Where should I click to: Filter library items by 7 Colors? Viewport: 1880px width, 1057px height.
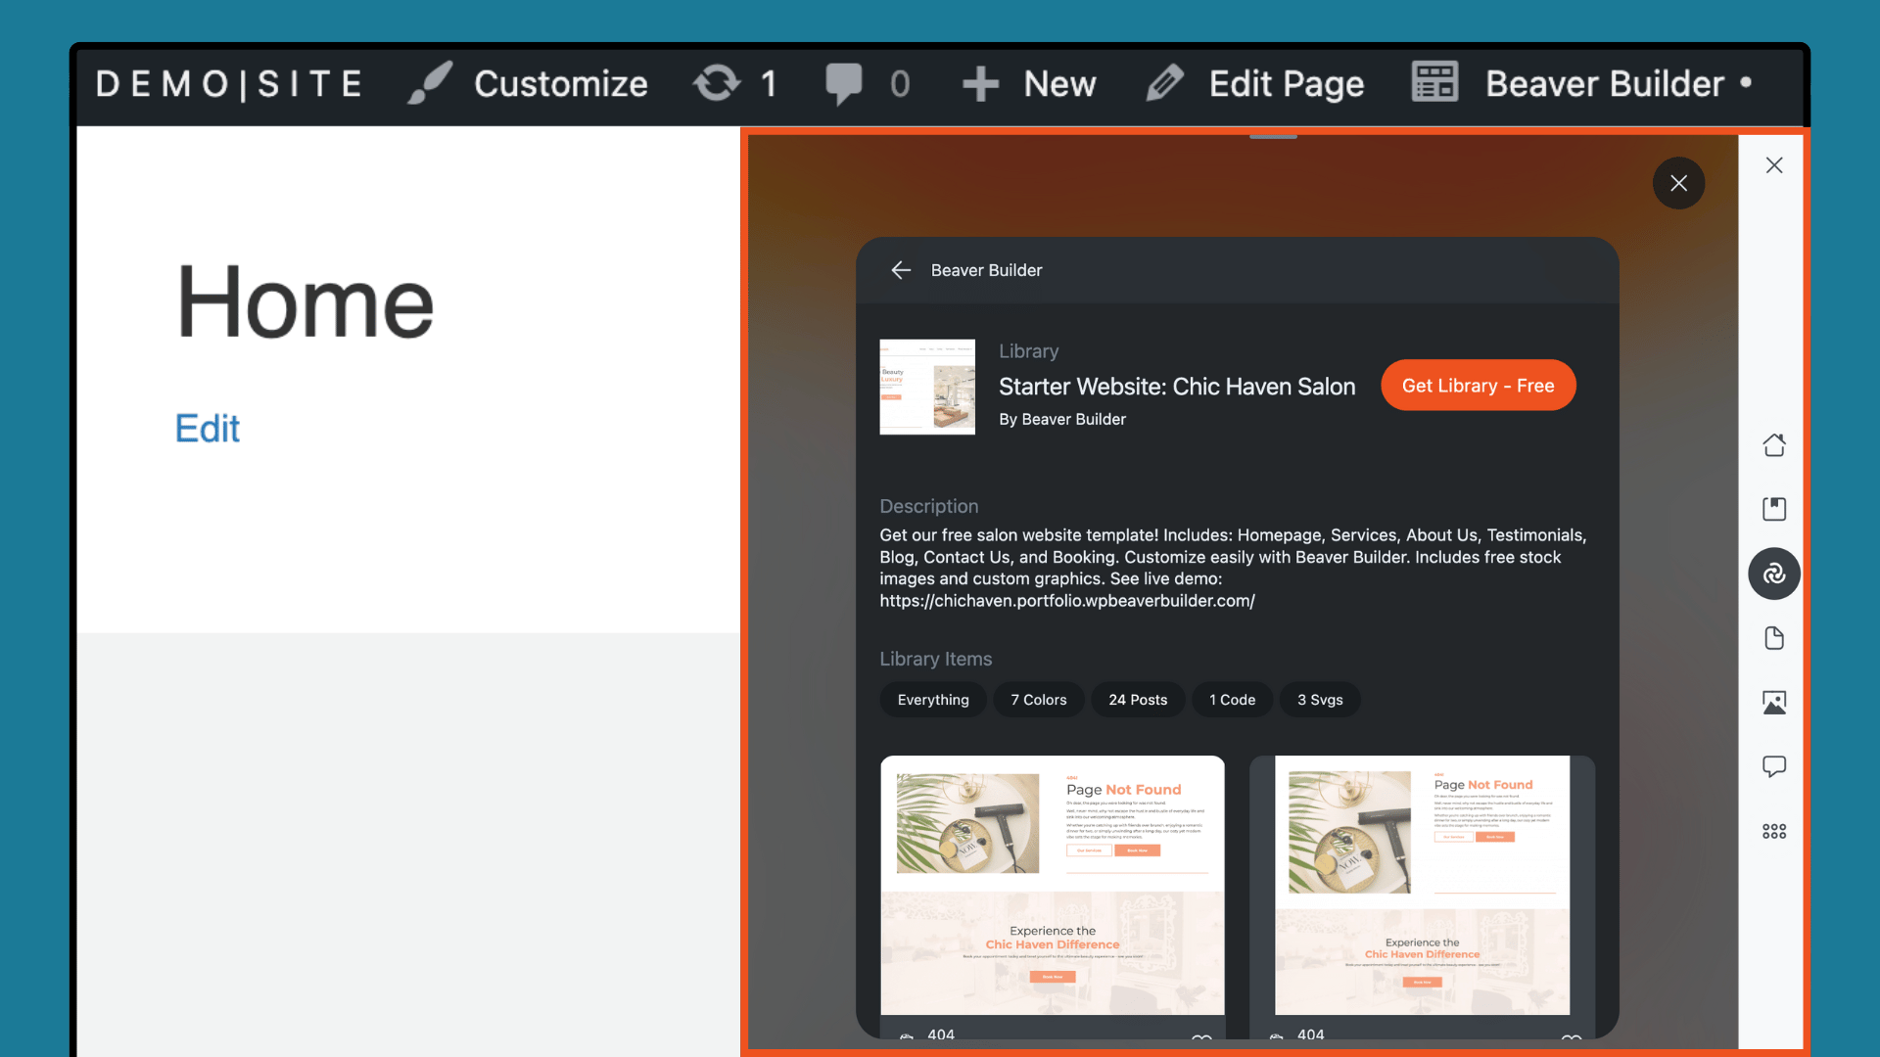[x=1038, y=700]
